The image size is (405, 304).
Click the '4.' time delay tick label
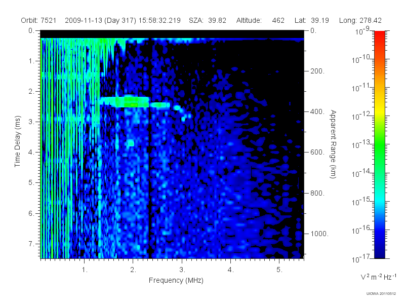pyautogui.click(x=31, y=153)
